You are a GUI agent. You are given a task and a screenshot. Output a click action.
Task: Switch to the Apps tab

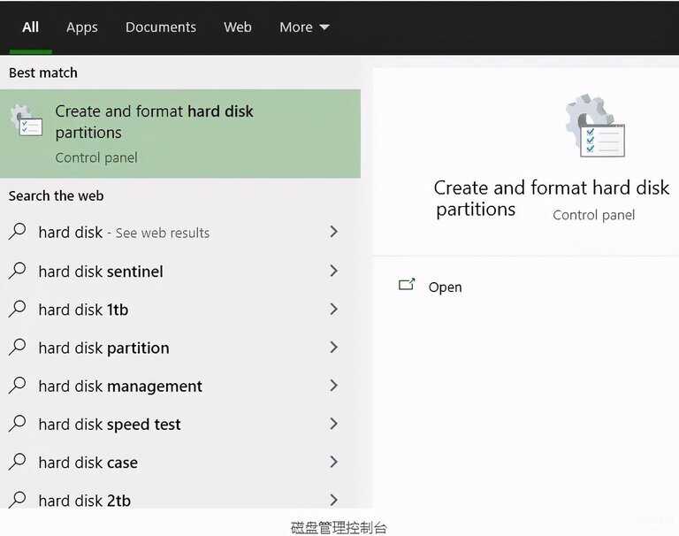(82, 27)
